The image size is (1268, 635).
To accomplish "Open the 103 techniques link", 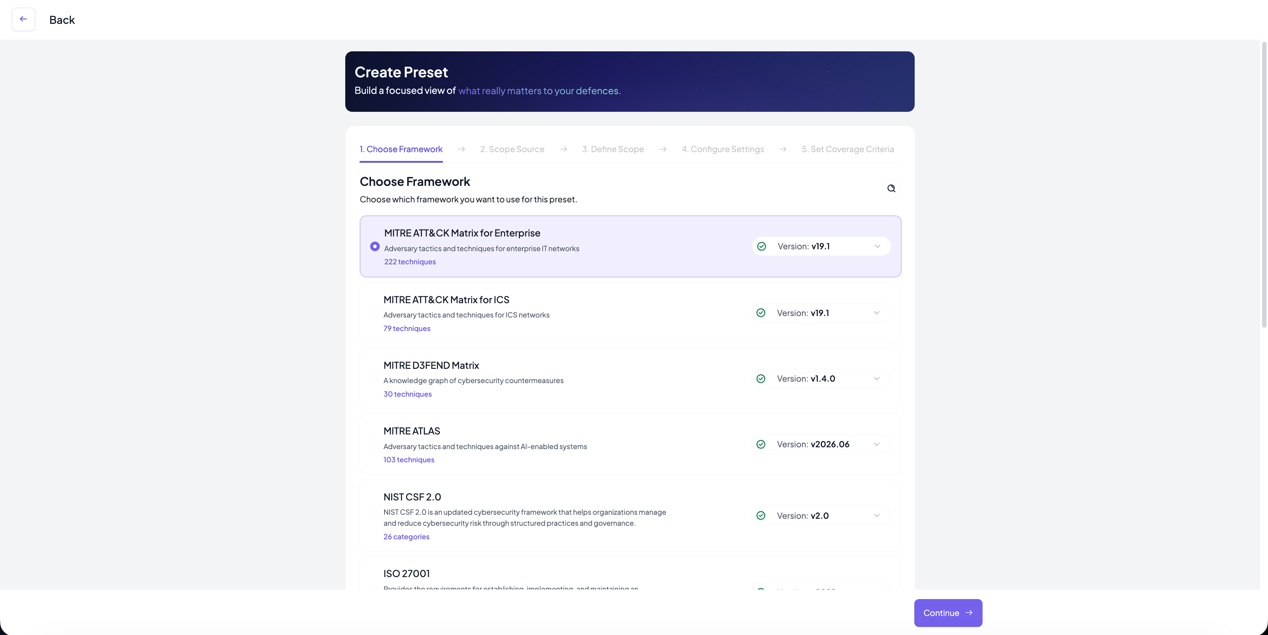I will (409, 459).
